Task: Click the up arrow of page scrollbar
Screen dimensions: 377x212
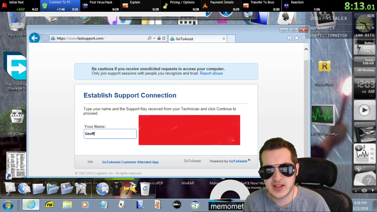Action: (x=306, y=49)
